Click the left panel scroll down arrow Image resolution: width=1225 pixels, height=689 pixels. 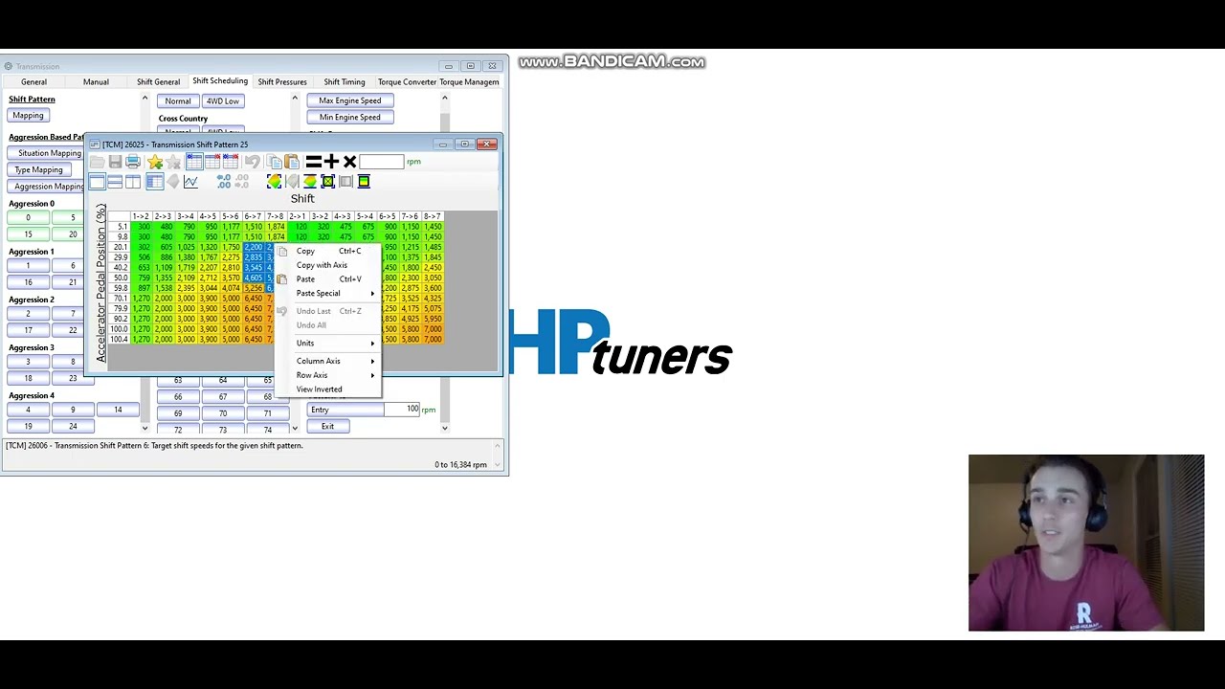145,428
